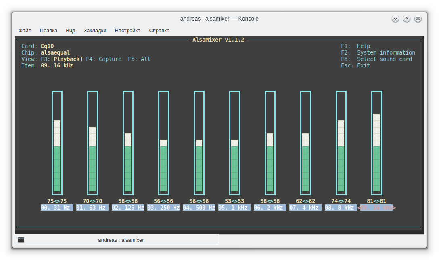The height and width of the screenshot is (260, 439).
Task: Select the 04. 500 Hz band label
Action: (x=199, y=208)
